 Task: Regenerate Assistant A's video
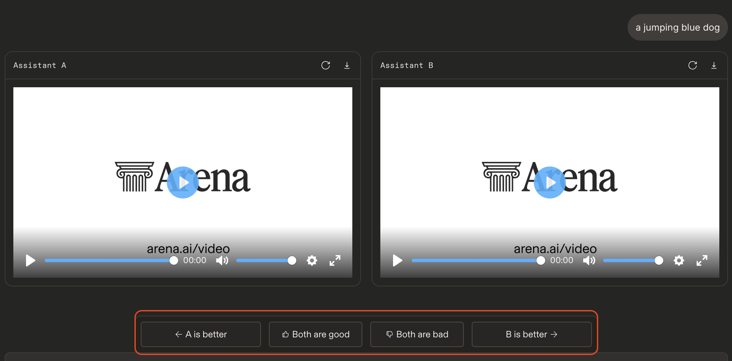(x=326, y=65)
